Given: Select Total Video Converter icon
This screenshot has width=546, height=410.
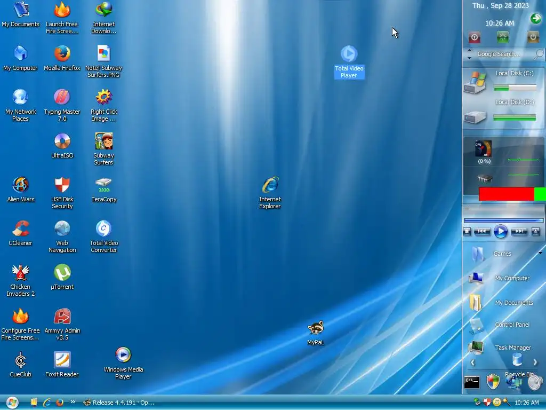Looking at the screenshot, I should [x=104, y=237].
